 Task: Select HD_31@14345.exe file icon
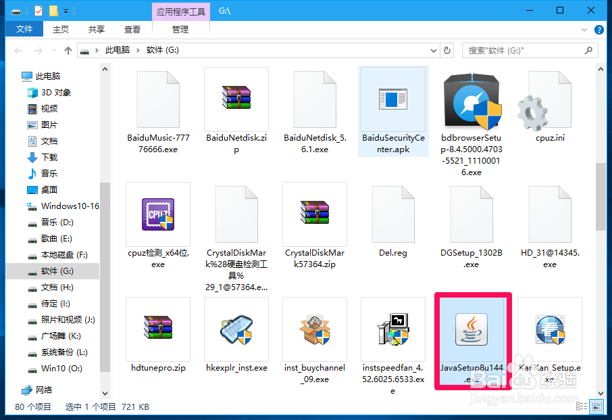pos(550,214)
